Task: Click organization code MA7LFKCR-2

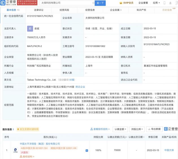Action: tap(34, 46)
